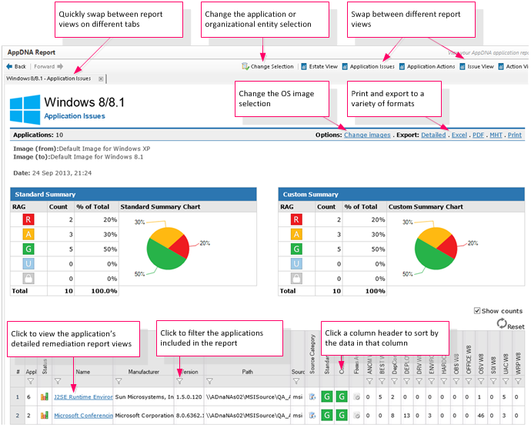531x428 pixels.
Task: Switch to Estate View report
Action: pos(319,66)
